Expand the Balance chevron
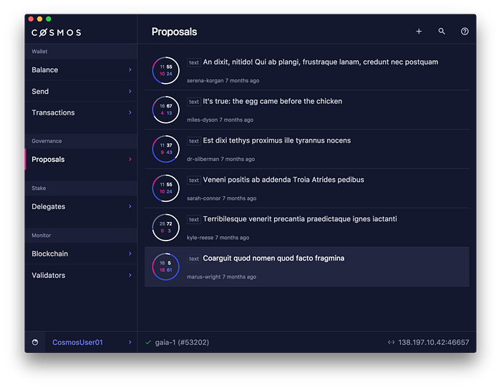 pos(130,69)
